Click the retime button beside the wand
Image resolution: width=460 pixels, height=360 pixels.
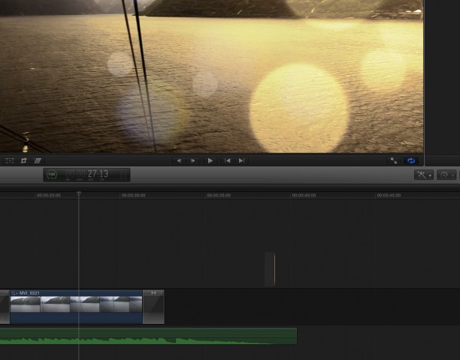[446, 175]
